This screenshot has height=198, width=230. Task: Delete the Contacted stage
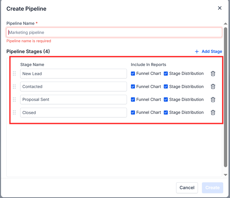[x=213, y=86]
